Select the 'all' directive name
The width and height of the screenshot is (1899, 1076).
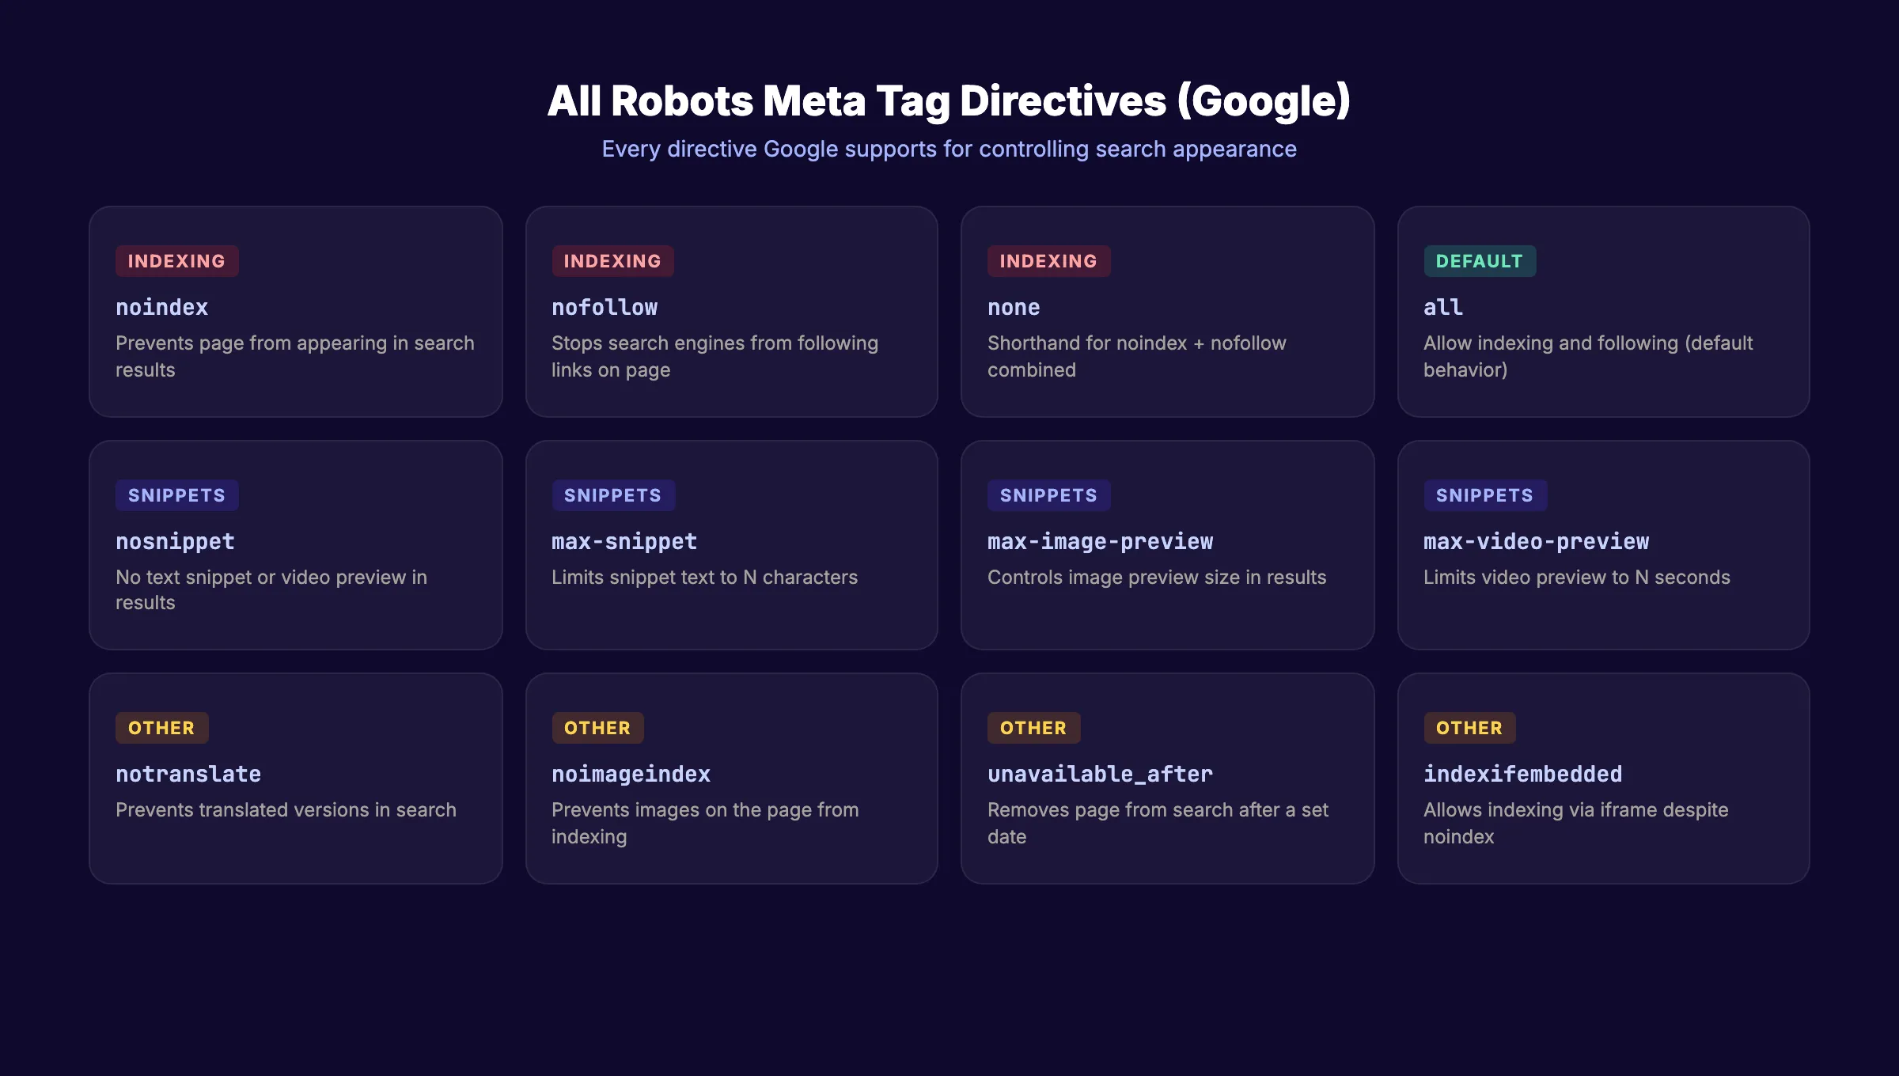click(1443, 307)
